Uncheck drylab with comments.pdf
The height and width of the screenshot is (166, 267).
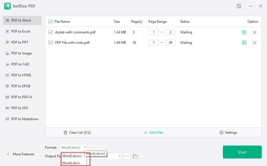[50, 32]
